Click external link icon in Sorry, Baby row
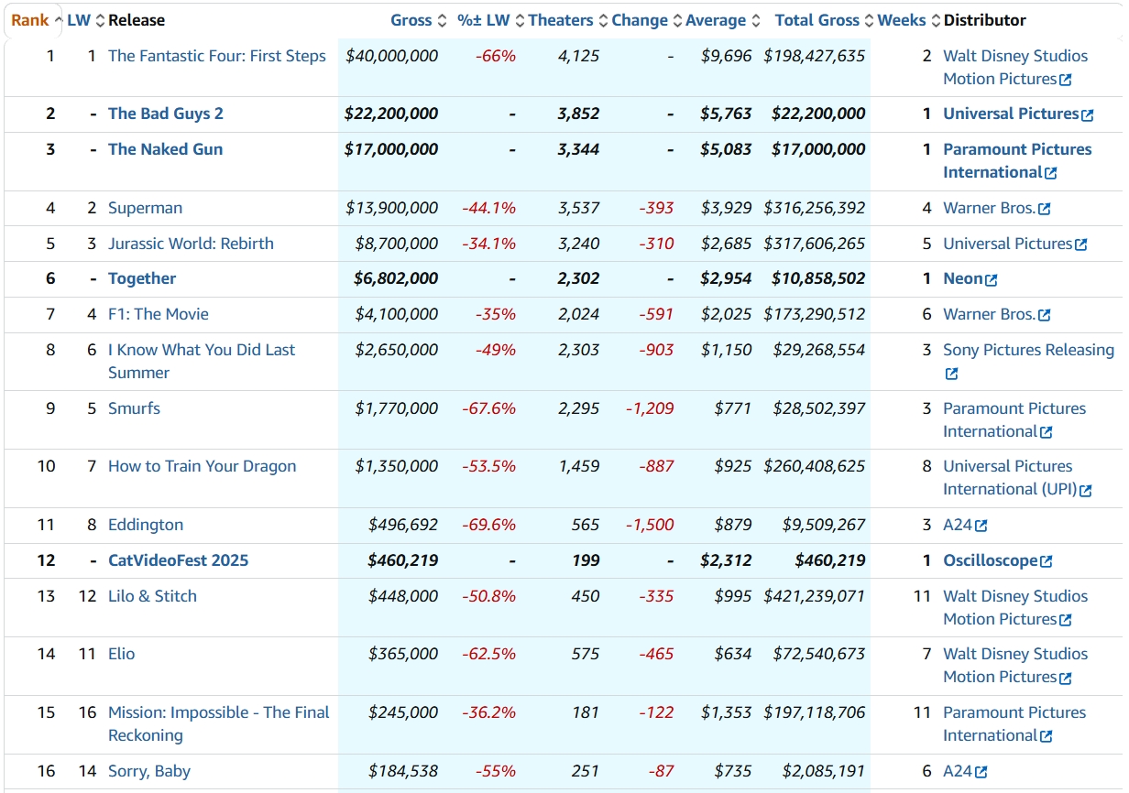 tap(981, 773)
